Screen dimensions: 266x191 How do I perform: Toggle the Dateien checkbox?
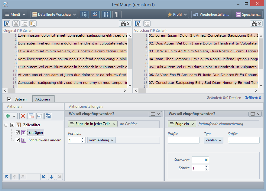(9, 99)
